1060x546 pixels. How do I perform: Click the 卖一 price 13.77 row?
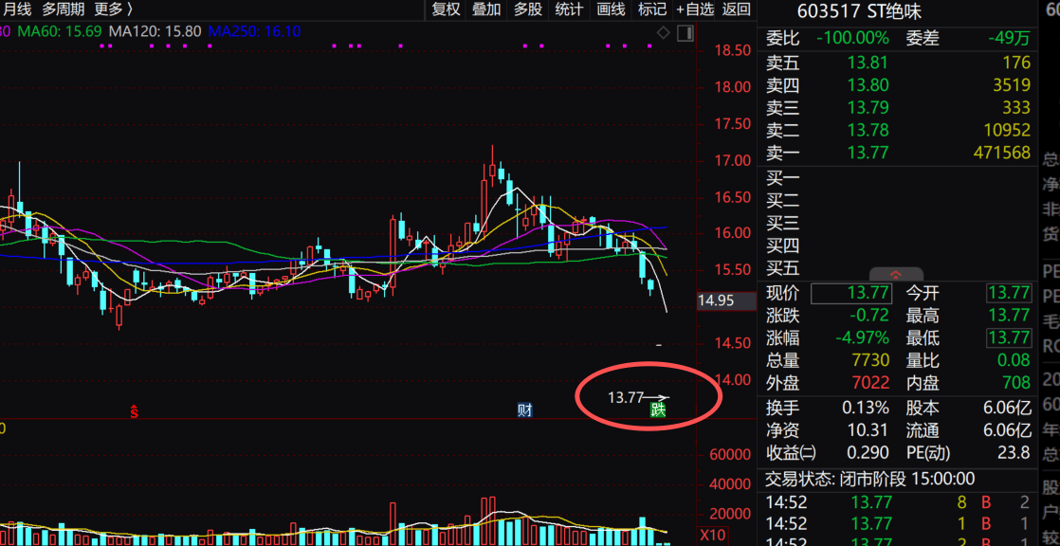pyautogui.click(x=896, y=153)
